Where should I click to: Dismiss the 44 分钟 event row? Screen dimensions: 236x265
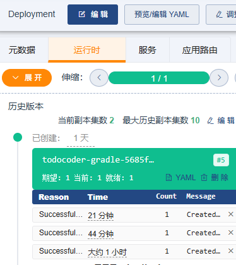pos(231,233)
